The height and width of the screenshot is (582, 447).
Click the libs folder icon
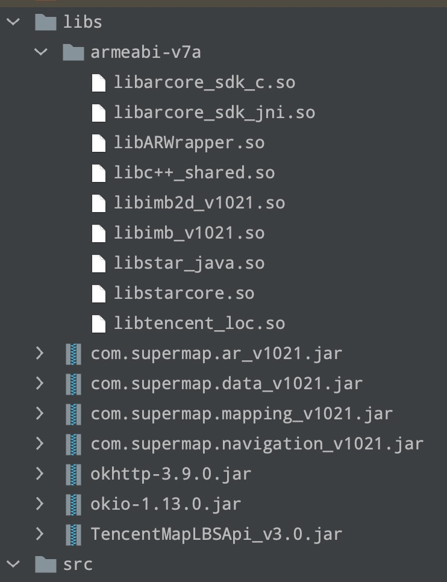[x=45, y=22]
